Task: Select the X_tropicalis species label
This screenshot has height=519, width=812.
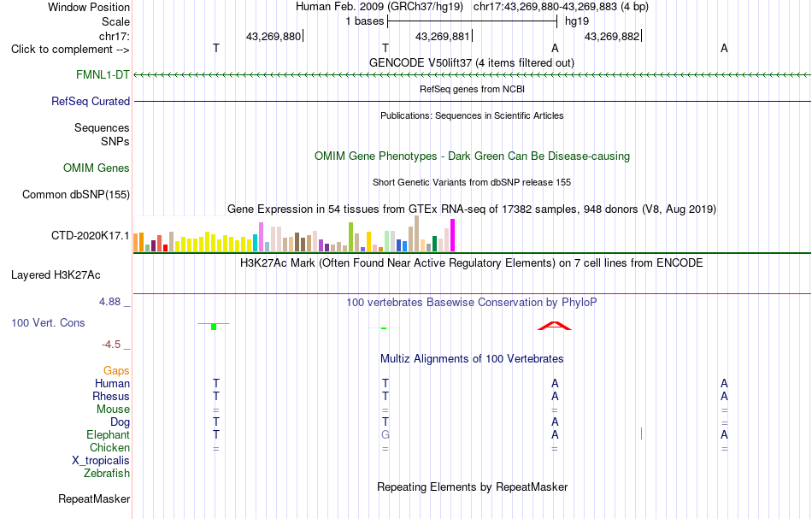Action: pos(101,461)
